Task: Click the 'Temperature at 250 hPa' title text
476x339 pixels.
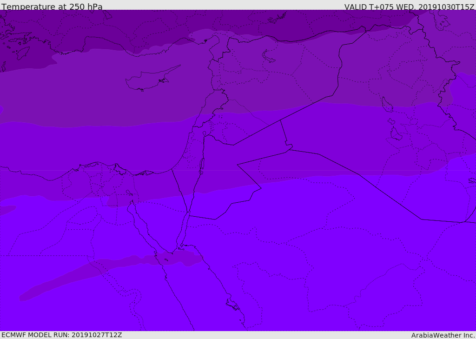Action: [x=52, y=7]
